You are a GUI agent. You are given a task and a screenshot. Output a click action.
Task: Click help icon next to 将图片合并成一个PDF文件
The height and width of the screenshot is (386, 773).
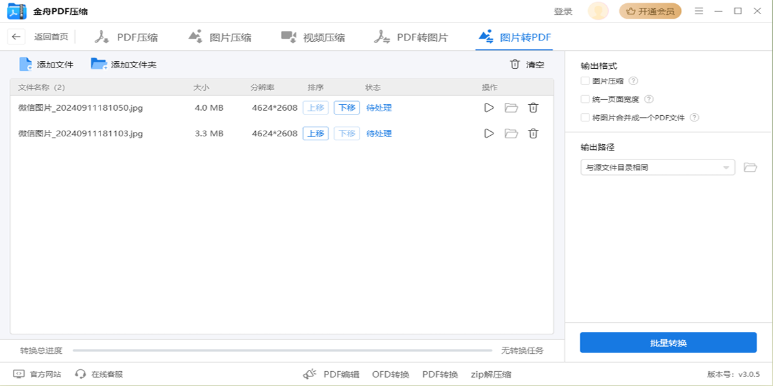click(x=694, y=118)
